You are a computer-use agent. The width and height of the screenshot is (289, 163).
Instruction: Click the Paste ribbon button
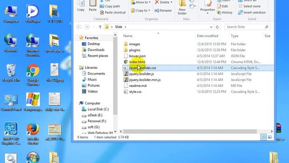pos(93,6)
